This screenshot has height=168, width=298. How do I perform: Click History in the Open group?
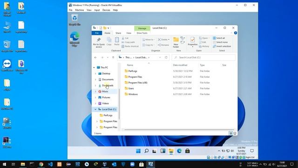[204, 46]
